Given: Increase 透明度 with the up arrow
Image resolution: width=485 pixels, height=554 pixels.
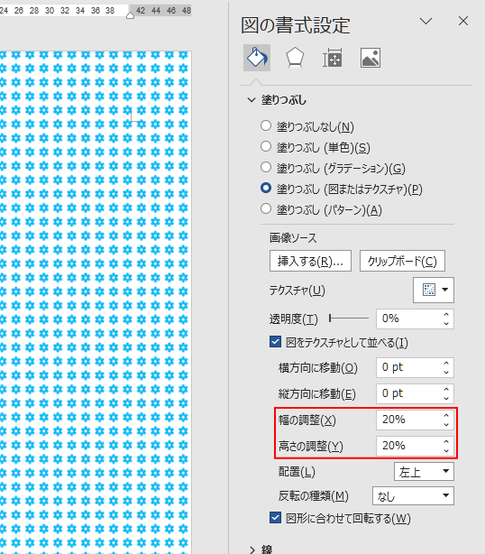Looking at the screenshot, I should tap(446, 314).
